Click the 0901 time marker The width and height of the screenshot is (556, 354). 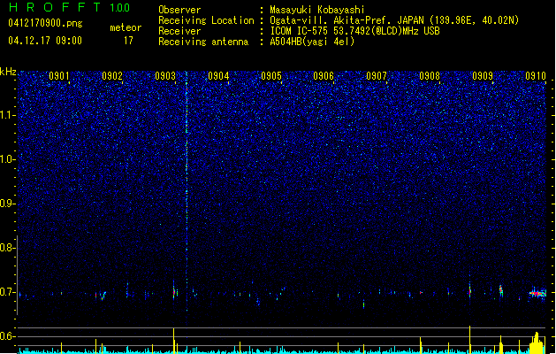point(59,76)
